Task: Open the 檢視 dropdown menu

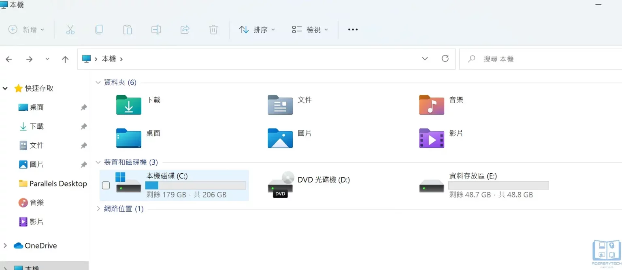Action: click(x=309, y=29)
